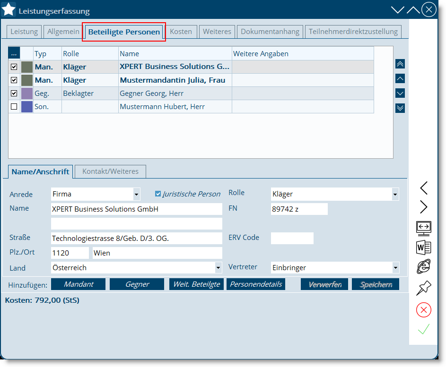446x367 pixels.
Task: Switch to the Leistung tab
Action: [24, 32]
